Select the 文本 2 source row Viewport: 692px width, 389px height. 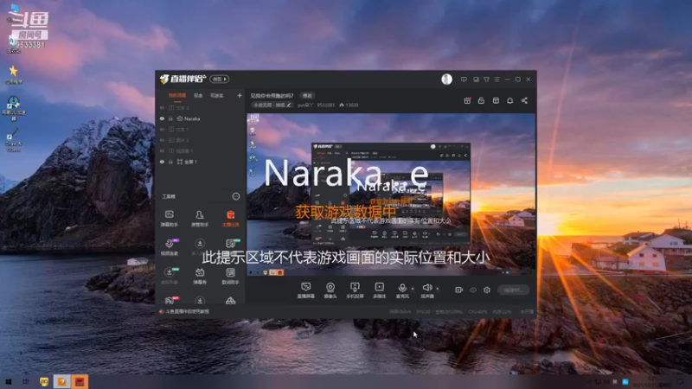point(201,107)
